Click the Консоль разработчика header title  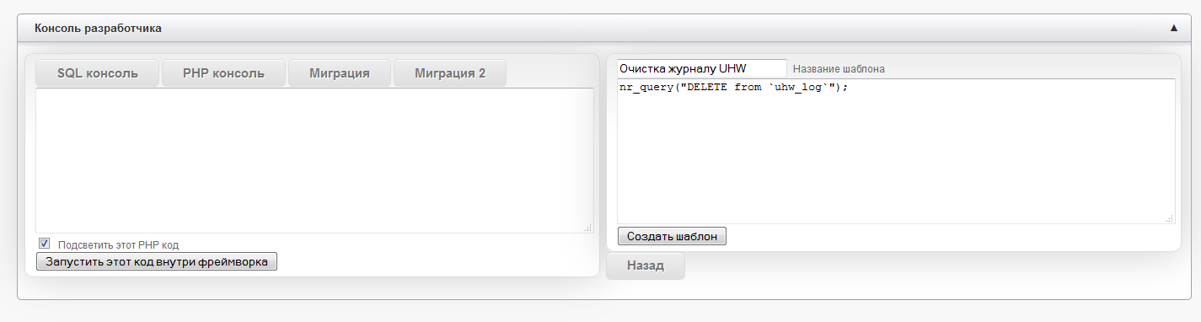pos(98,28)
